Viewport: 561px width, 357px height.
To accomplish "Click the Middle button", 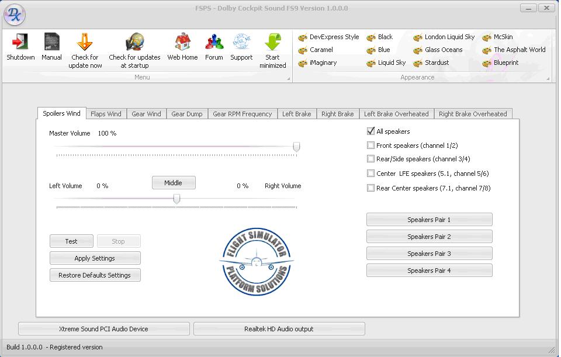I will point(174,183).
